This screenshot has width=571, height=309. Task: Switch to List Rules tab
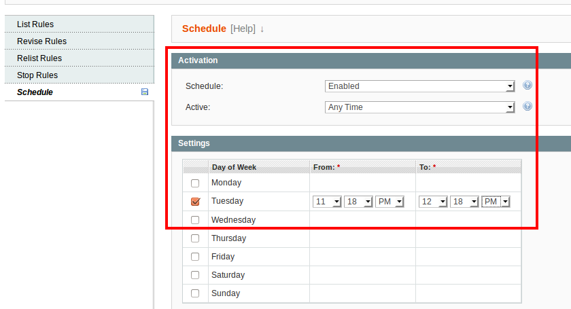click(x=35, y=24)
